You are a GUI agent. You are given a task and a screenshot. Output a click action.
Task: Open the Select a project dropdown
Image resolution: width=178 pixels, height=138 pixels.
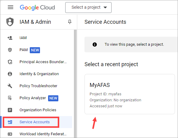click(x=88, y=8)
